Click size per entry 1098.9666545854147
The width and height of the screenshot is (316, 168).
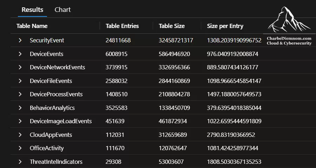(234, 81)
